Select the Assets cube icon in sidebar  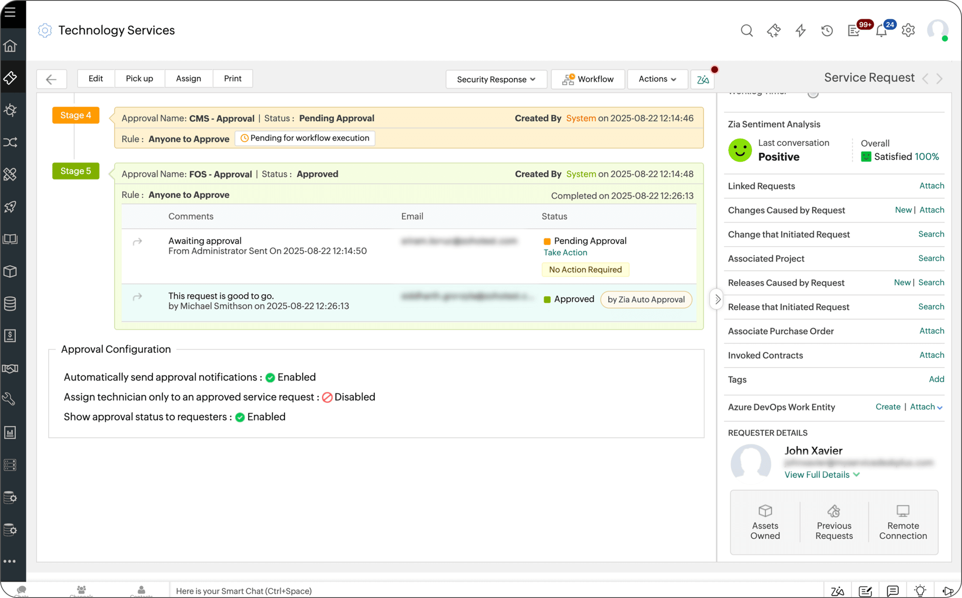tap(10, 271)
